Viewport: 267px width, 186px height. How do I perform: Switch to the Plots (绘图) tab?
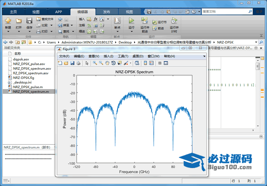(x=36, y=12)
